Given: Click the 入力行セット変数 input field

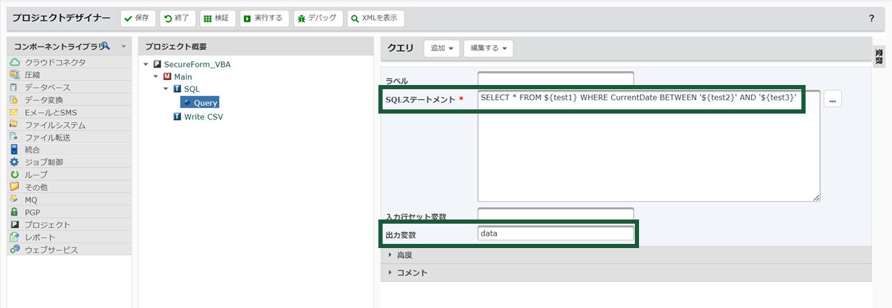Looking at the screenshot, I should tap(555, 215).
